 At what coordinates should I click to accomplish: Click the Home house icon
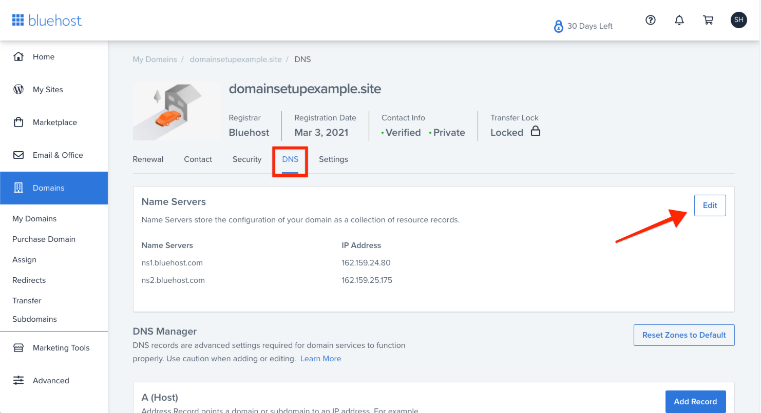[x=18, y=56]
